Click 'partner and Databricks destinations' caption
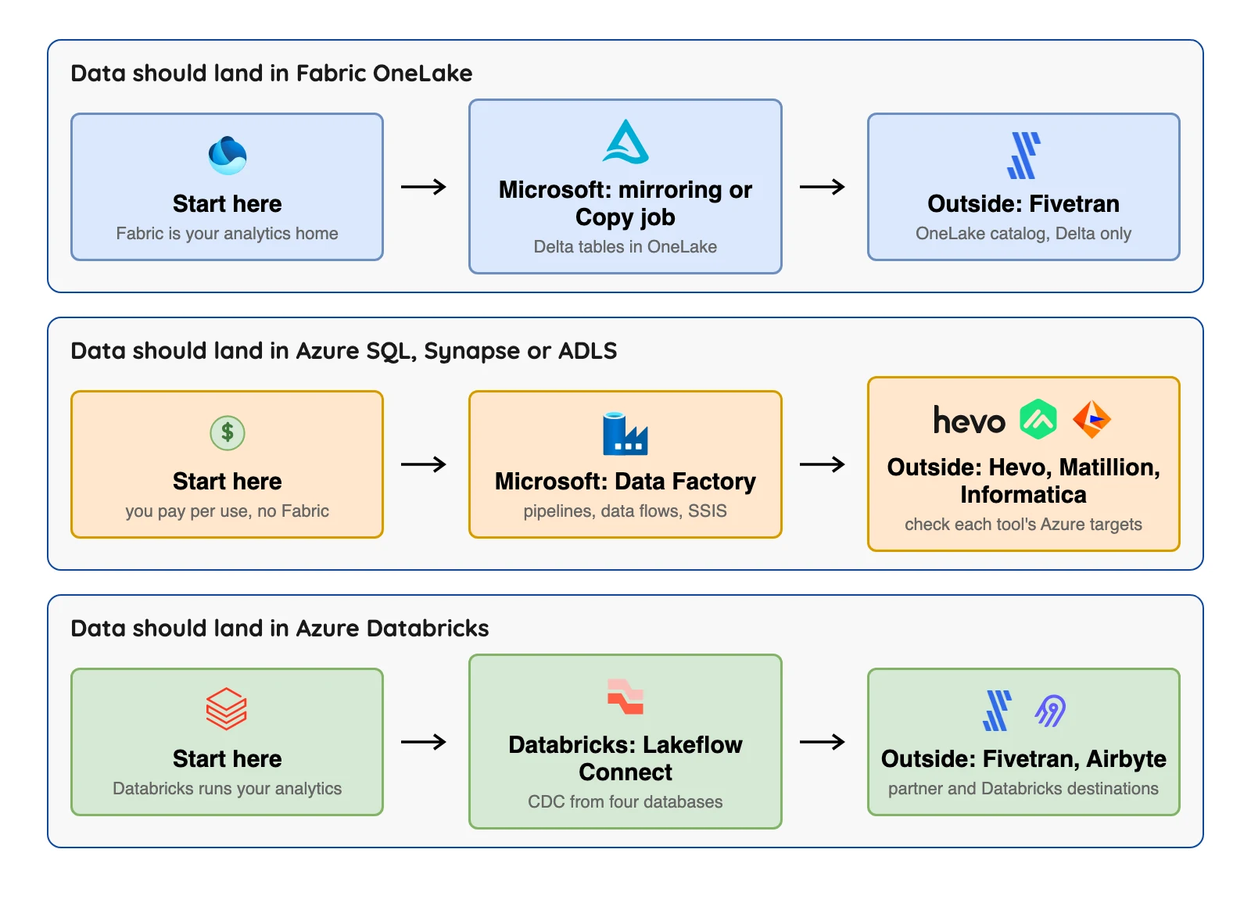The image size is (1251, 903). (x=1023, y=789)
